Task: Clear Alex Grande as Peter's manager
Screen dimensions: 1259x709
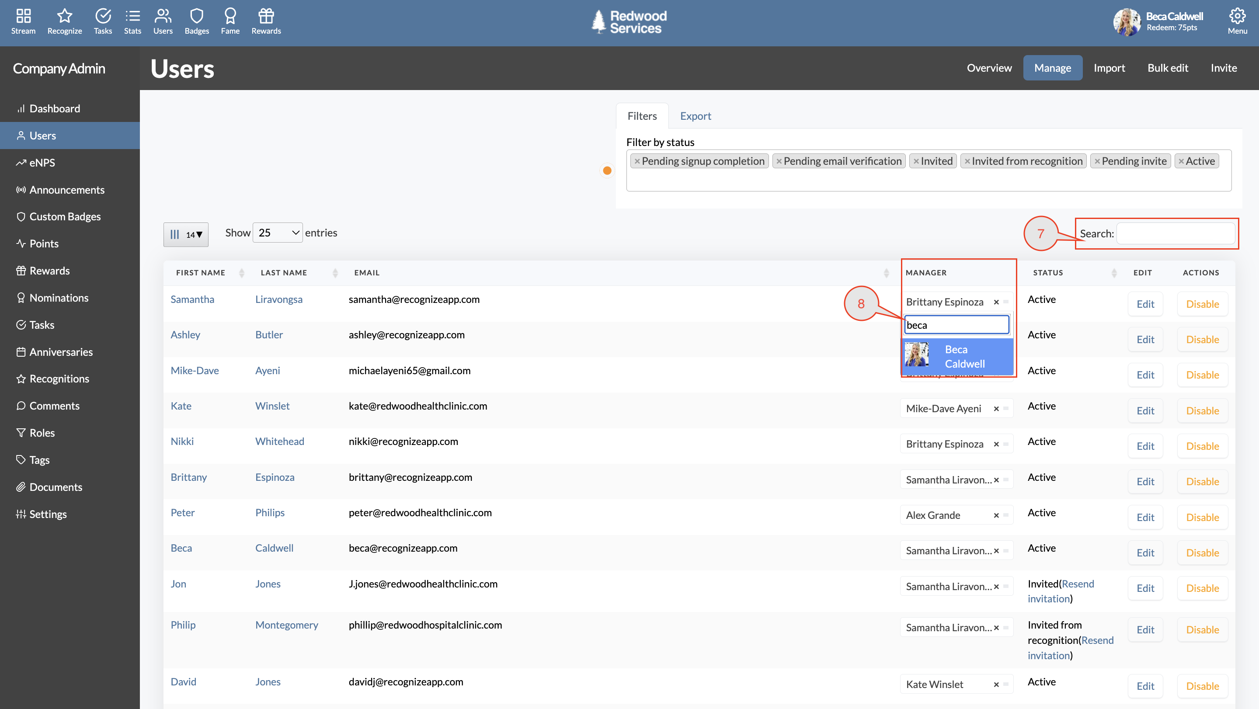Action: point(996,515)
